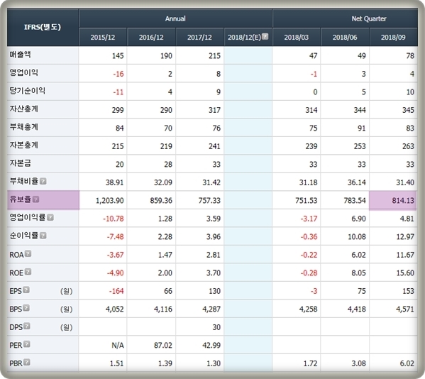Viewport: 425px width, 379px height.
Task: Open the PER help icon
Action: click(x=26, y=344)
